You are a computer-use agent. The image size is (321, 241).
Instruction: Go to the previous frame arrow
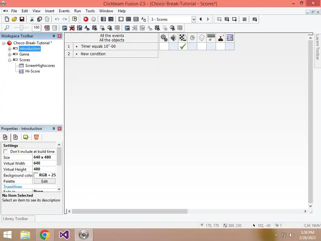point(201,19)
